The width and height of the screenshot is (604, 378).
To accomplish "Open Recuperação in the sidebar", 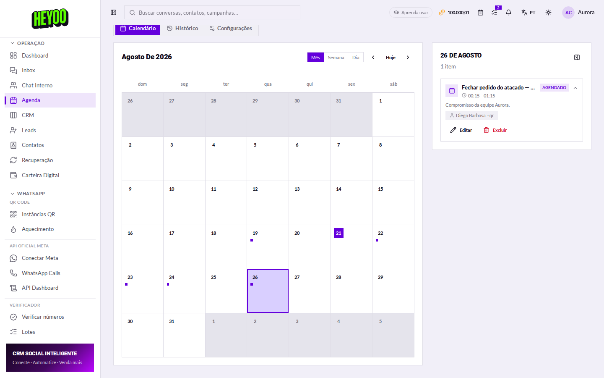I will tap(50, 160).
